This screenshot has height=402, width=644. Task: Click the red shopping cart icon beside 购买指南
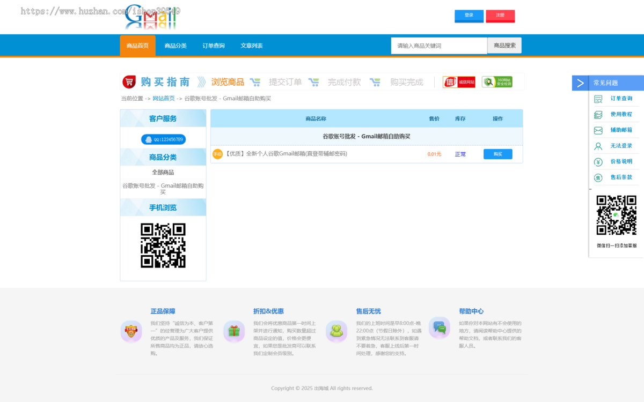[129, 82]
